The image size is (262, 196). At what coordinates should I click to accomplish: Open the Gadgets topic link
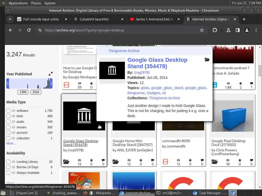pyautogui.click(x=154, y=93)
